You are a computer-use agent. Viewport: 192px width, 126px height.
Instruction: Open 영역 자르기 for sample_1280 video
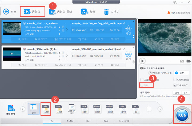(63, 39)
